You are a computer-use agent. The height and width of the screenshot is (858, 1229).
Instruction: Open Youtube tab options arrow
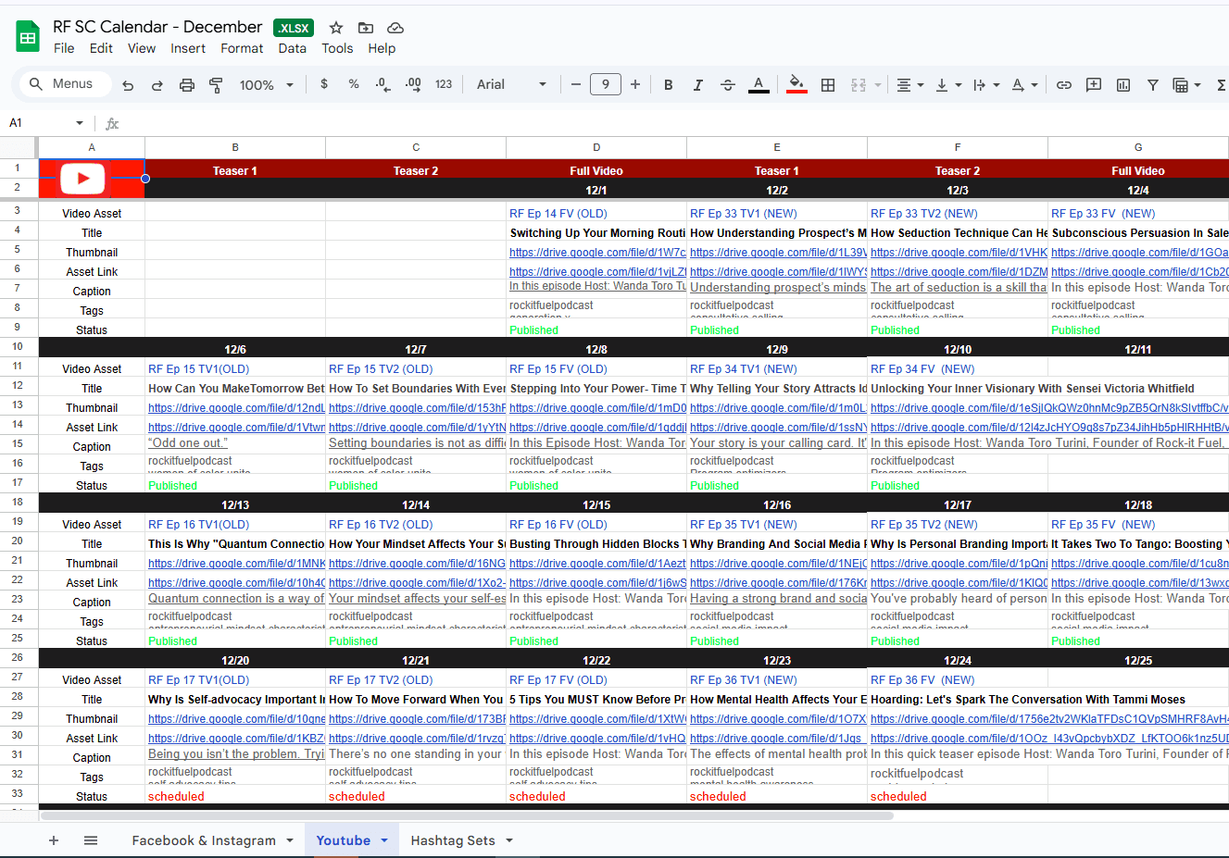tap(384, 840)
